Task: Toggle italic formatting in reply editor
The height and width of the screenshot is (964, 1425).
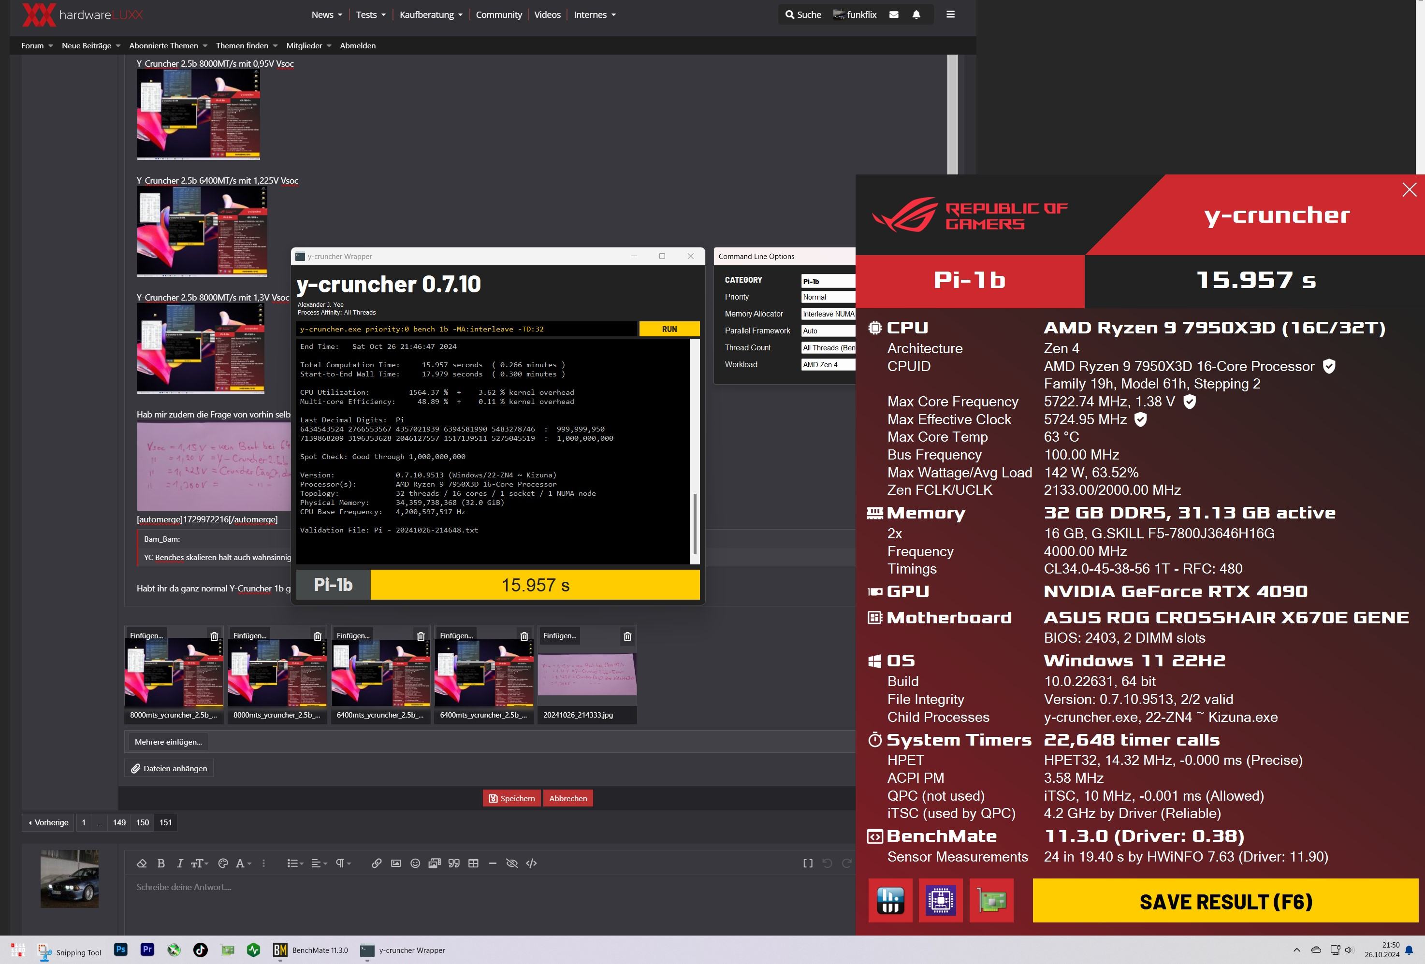Action: tap(180, 863)
